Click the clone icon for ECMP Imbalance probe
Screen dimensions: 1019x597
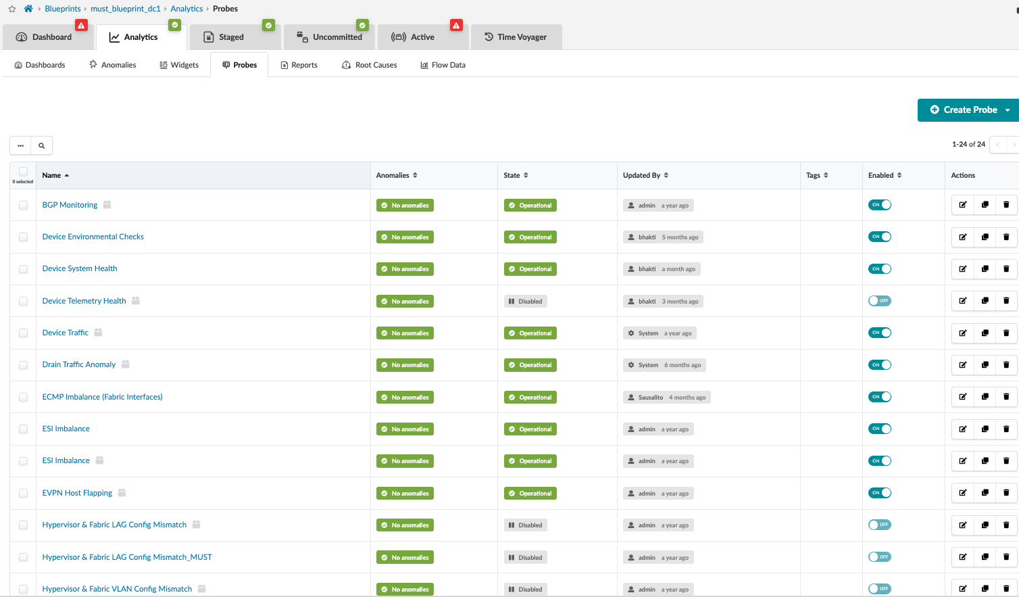985,397
